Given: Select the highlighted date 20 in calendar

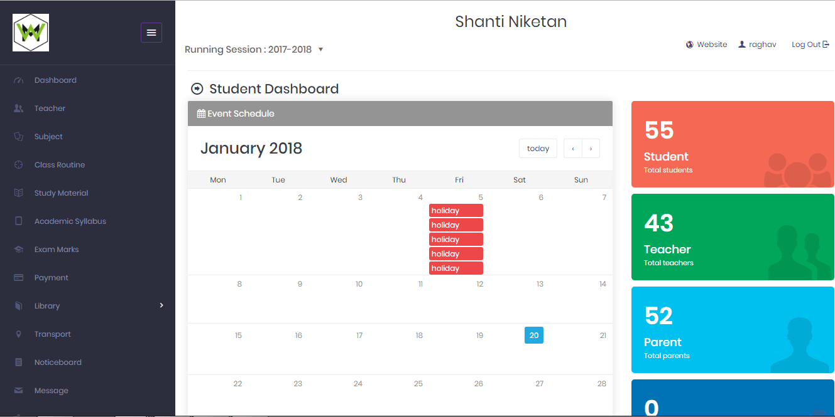Looking at the screenshot, I should pos(534,335).
